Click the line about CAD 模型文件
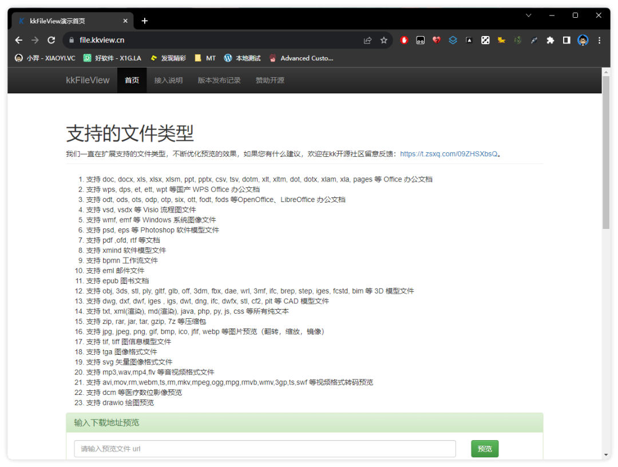The image size is (618, 467). click(x=208, y=302)
